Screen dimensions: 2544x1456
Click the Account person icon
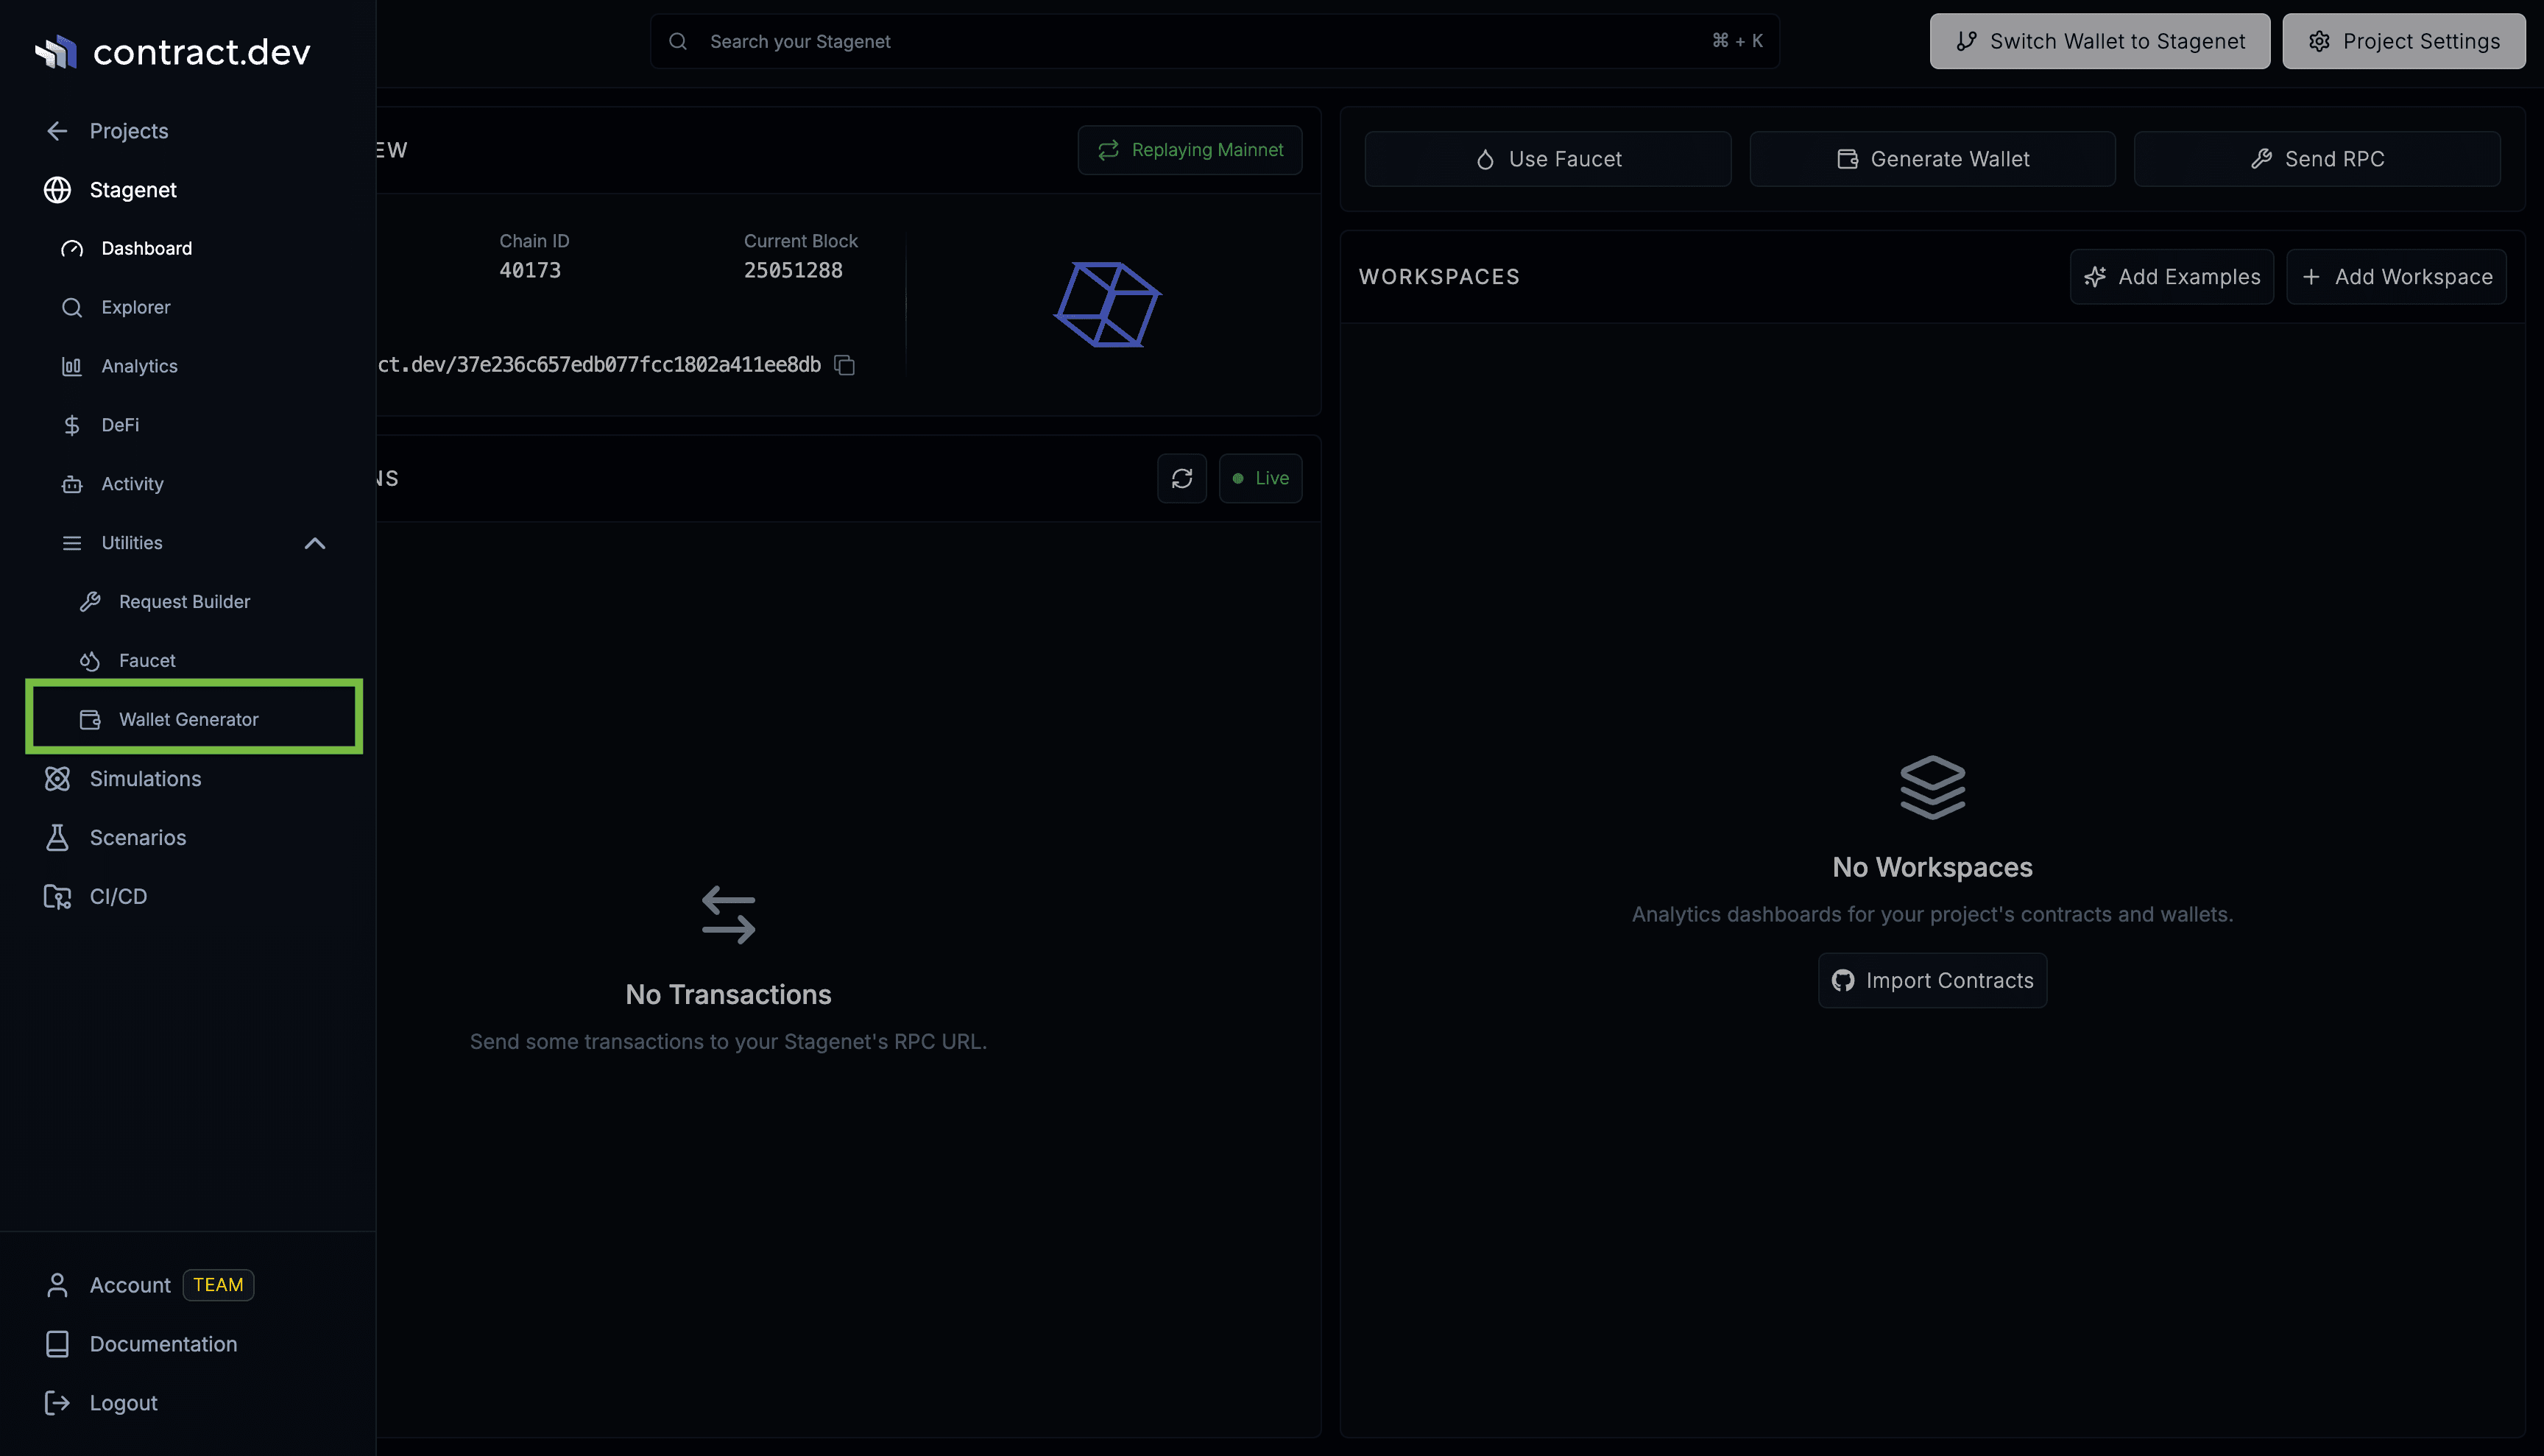click(x=57, y=1285)
